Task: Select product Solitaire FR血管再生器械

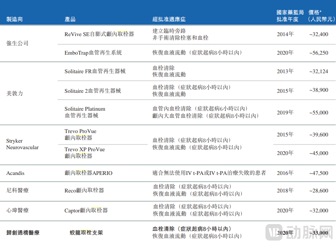Action: [95, 71]
